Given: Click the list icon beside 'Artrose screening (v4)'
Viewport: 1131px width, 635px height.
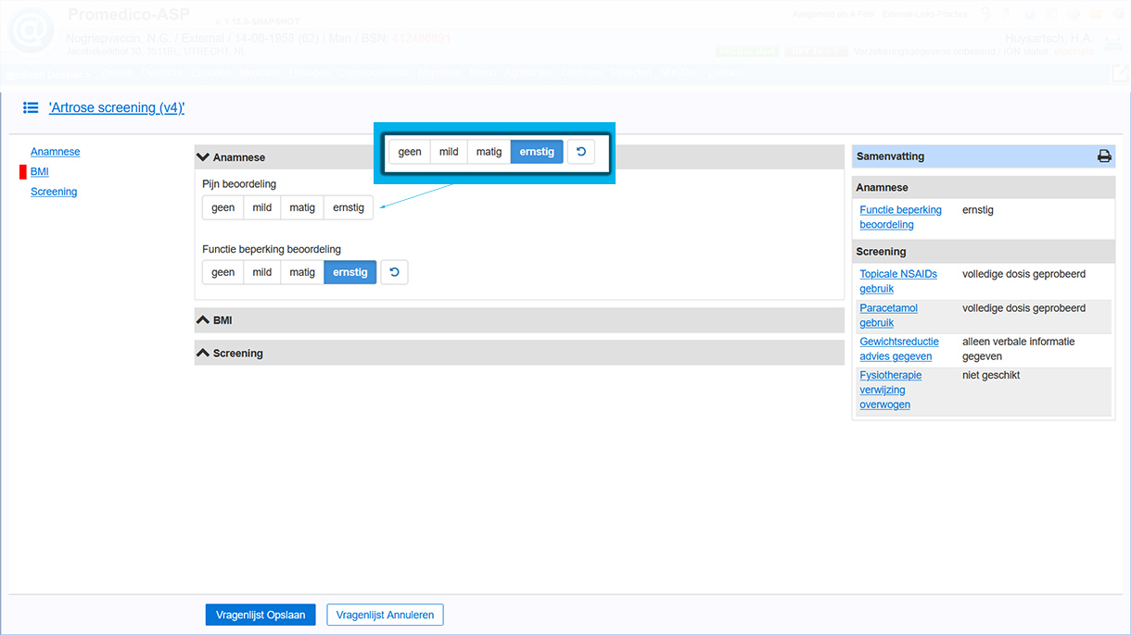Looking at the screenshot, I should [31, 108].
